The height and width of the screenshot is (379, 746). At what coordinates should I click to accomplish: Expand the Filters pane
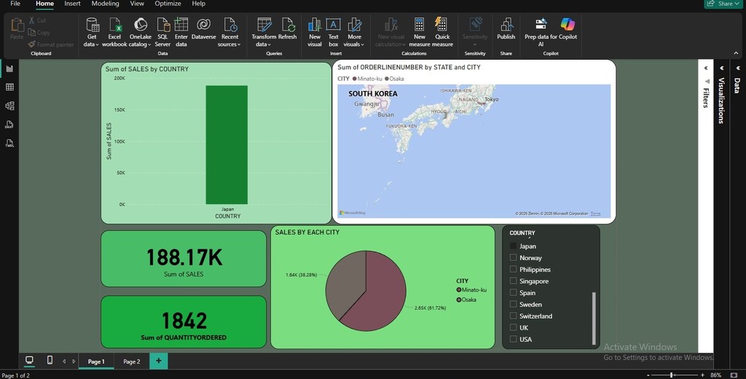pyautogui.click(x=706, y=68)
